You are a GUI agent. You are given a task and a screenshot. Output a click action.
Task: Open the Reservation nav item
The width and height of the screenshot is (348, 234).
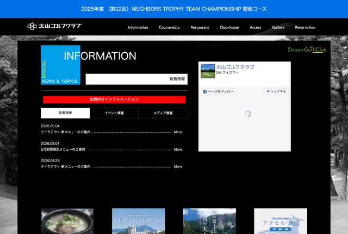[305, 27]
